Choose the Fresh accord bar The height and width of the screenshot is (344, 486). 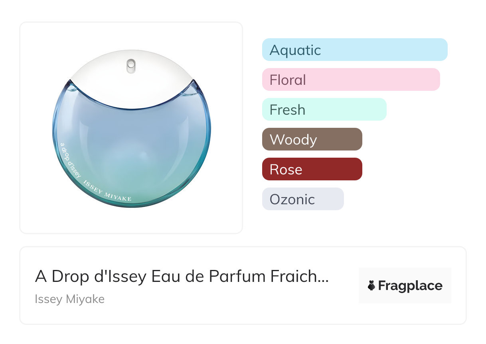pyautogui.click(x=324, y=109)
